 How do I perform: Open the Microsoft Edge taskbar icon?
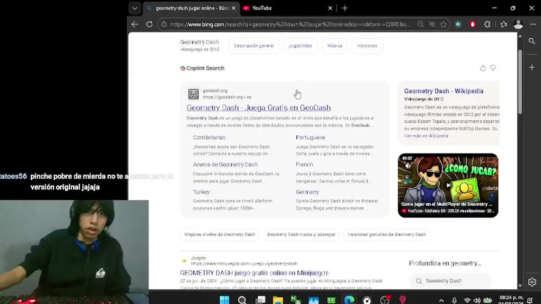(x=349, y=300)
